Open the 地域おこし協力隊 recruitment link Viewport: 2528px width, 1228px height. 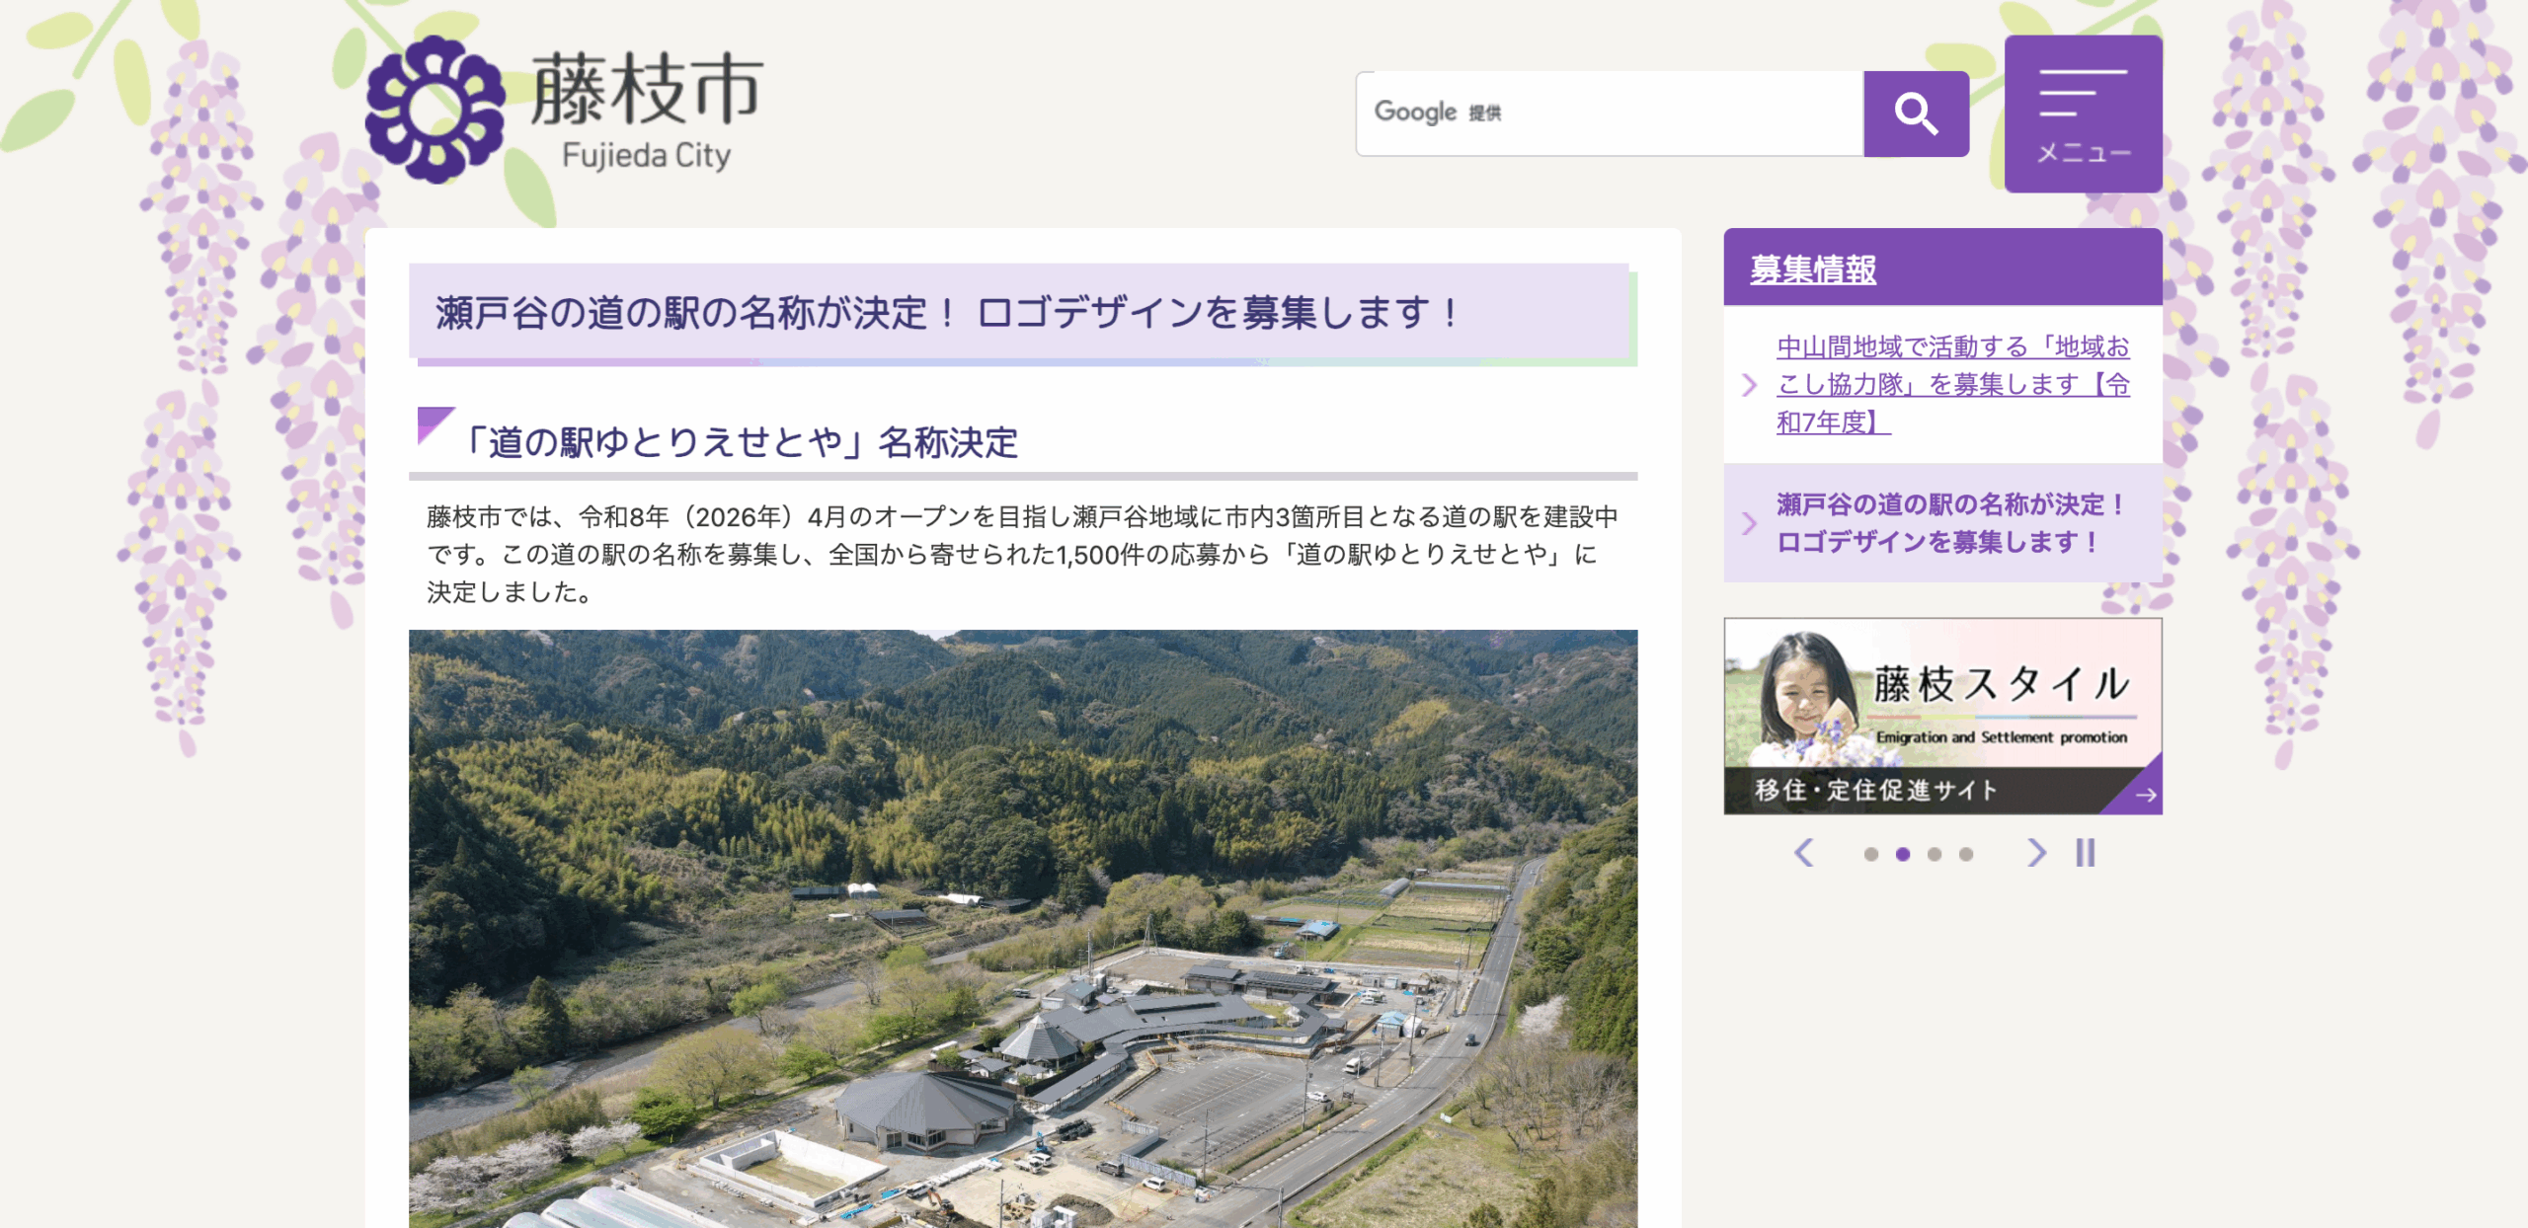coord(1952,384)
